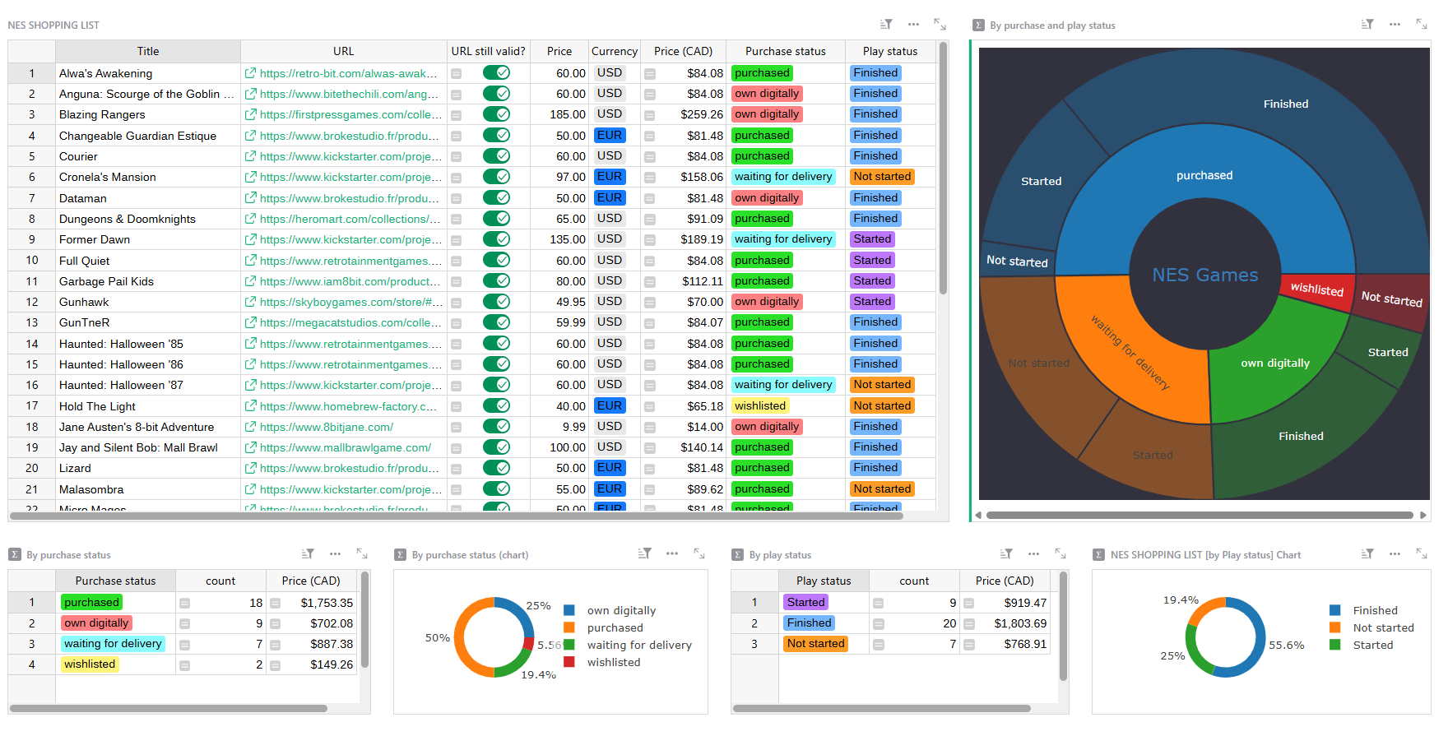This screenshot has height=736, width=1448.
Task: Open the three-dot menu of By purchase status (chart)
Action: pyautogui.click(x=672, y=554)
